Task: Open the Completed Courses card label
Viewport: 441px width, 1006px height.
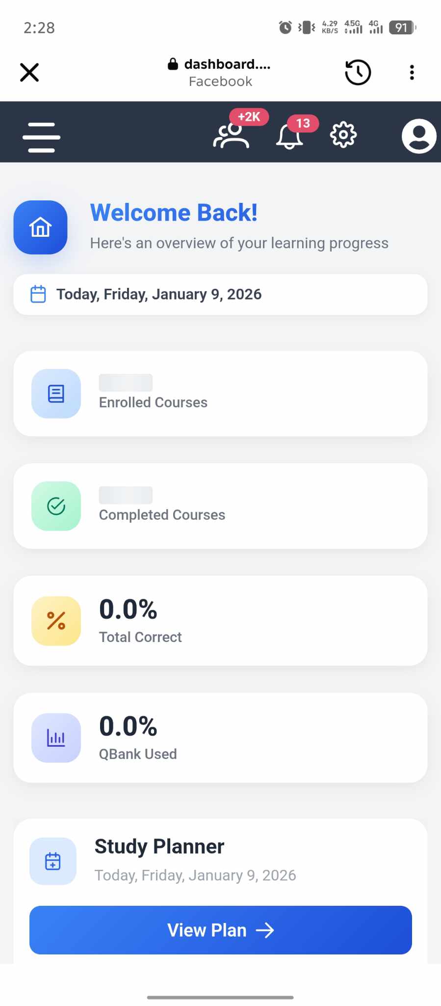Action: pos(162,515)
